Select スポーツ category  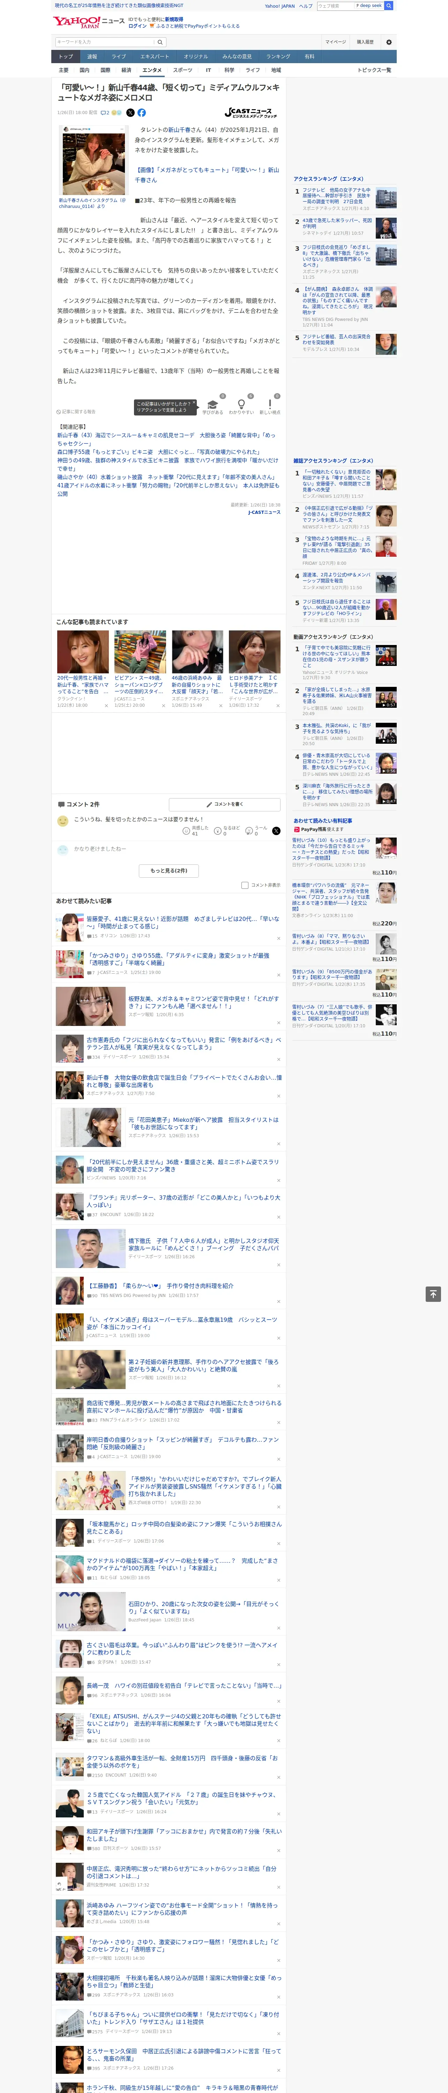click(183, 70)
